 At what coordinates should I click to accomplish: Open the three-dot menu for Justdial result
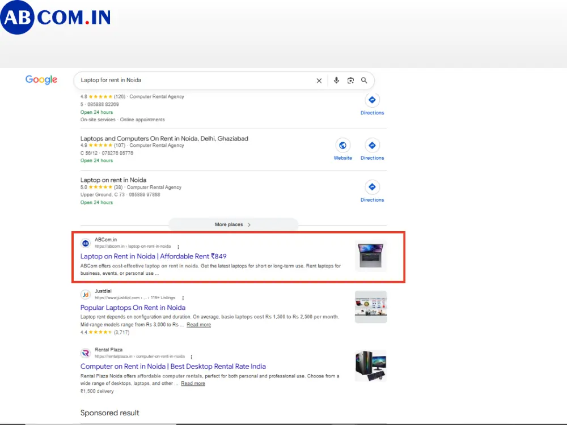pyautogui.click(x=183, y=298)
